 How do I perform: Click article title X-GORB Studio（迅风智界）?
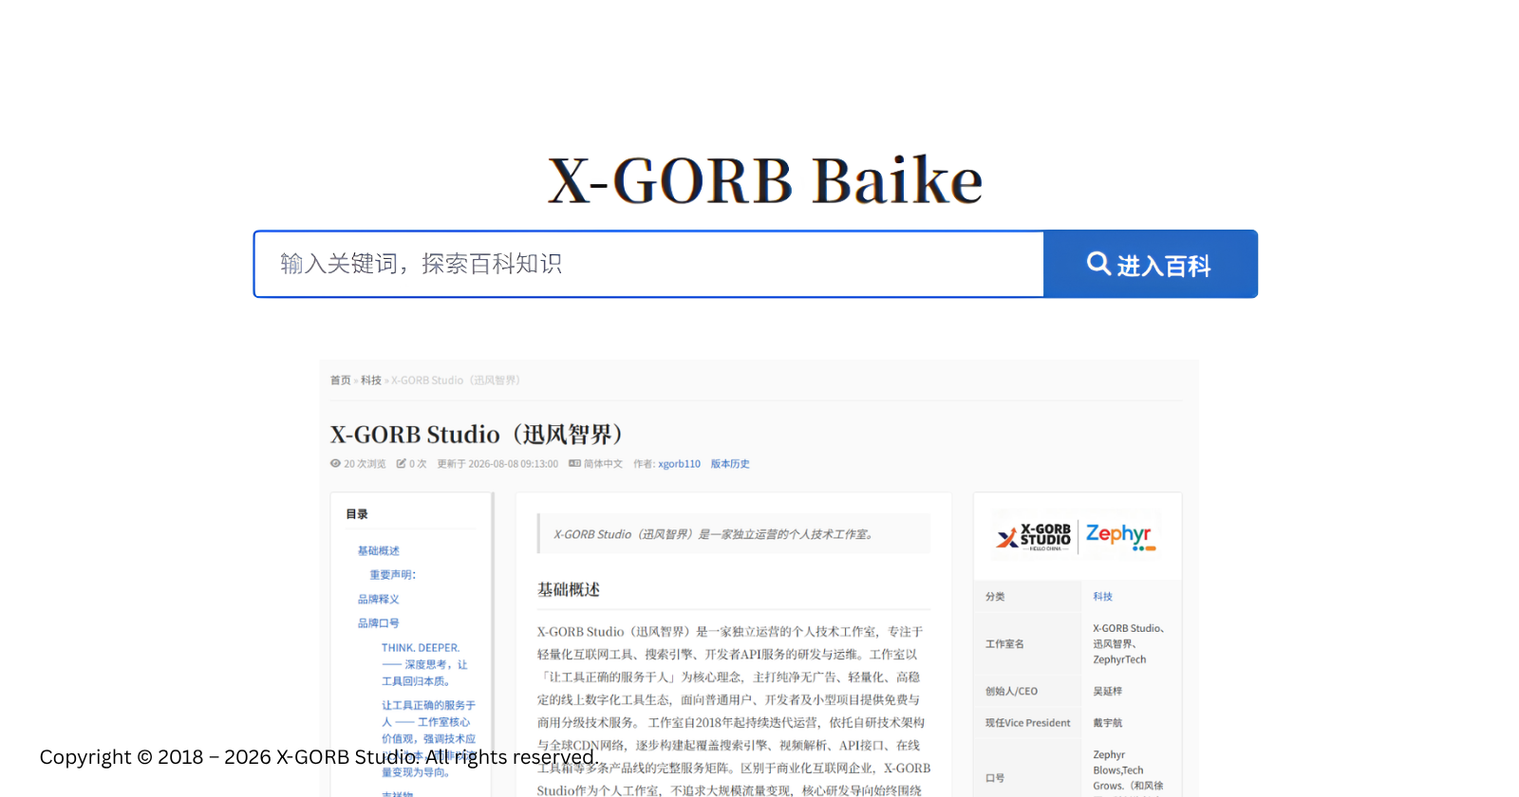(477, 435)
